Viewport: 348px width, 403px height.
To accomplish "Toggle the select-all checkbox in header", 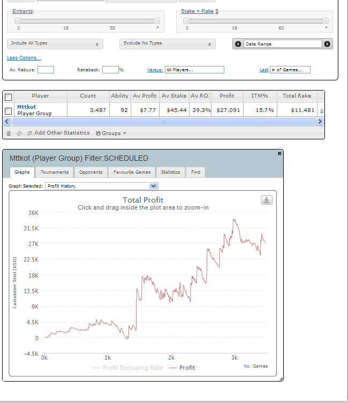I will [x=8, y=97].
